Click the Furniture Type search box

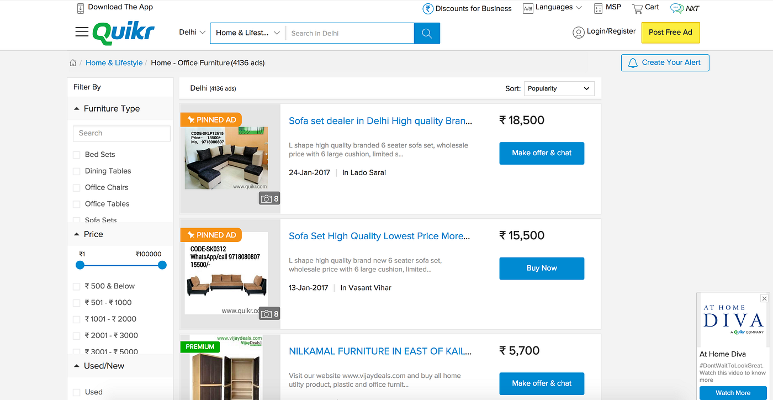point(121,133)
